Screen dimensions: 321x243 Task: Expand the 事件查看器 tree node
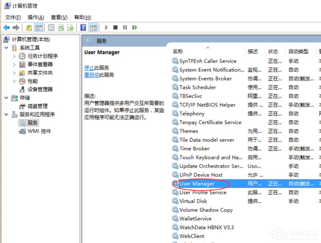pos(14,64)
